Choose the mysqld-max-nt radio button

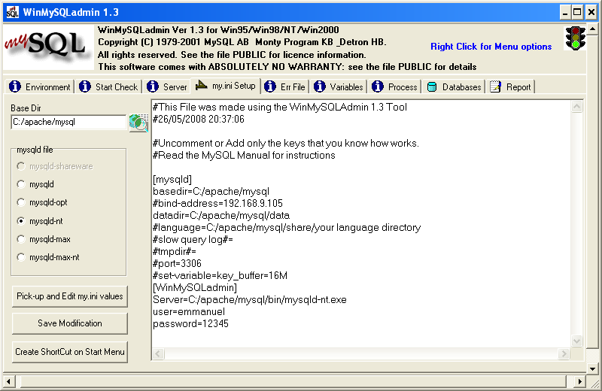20,257
